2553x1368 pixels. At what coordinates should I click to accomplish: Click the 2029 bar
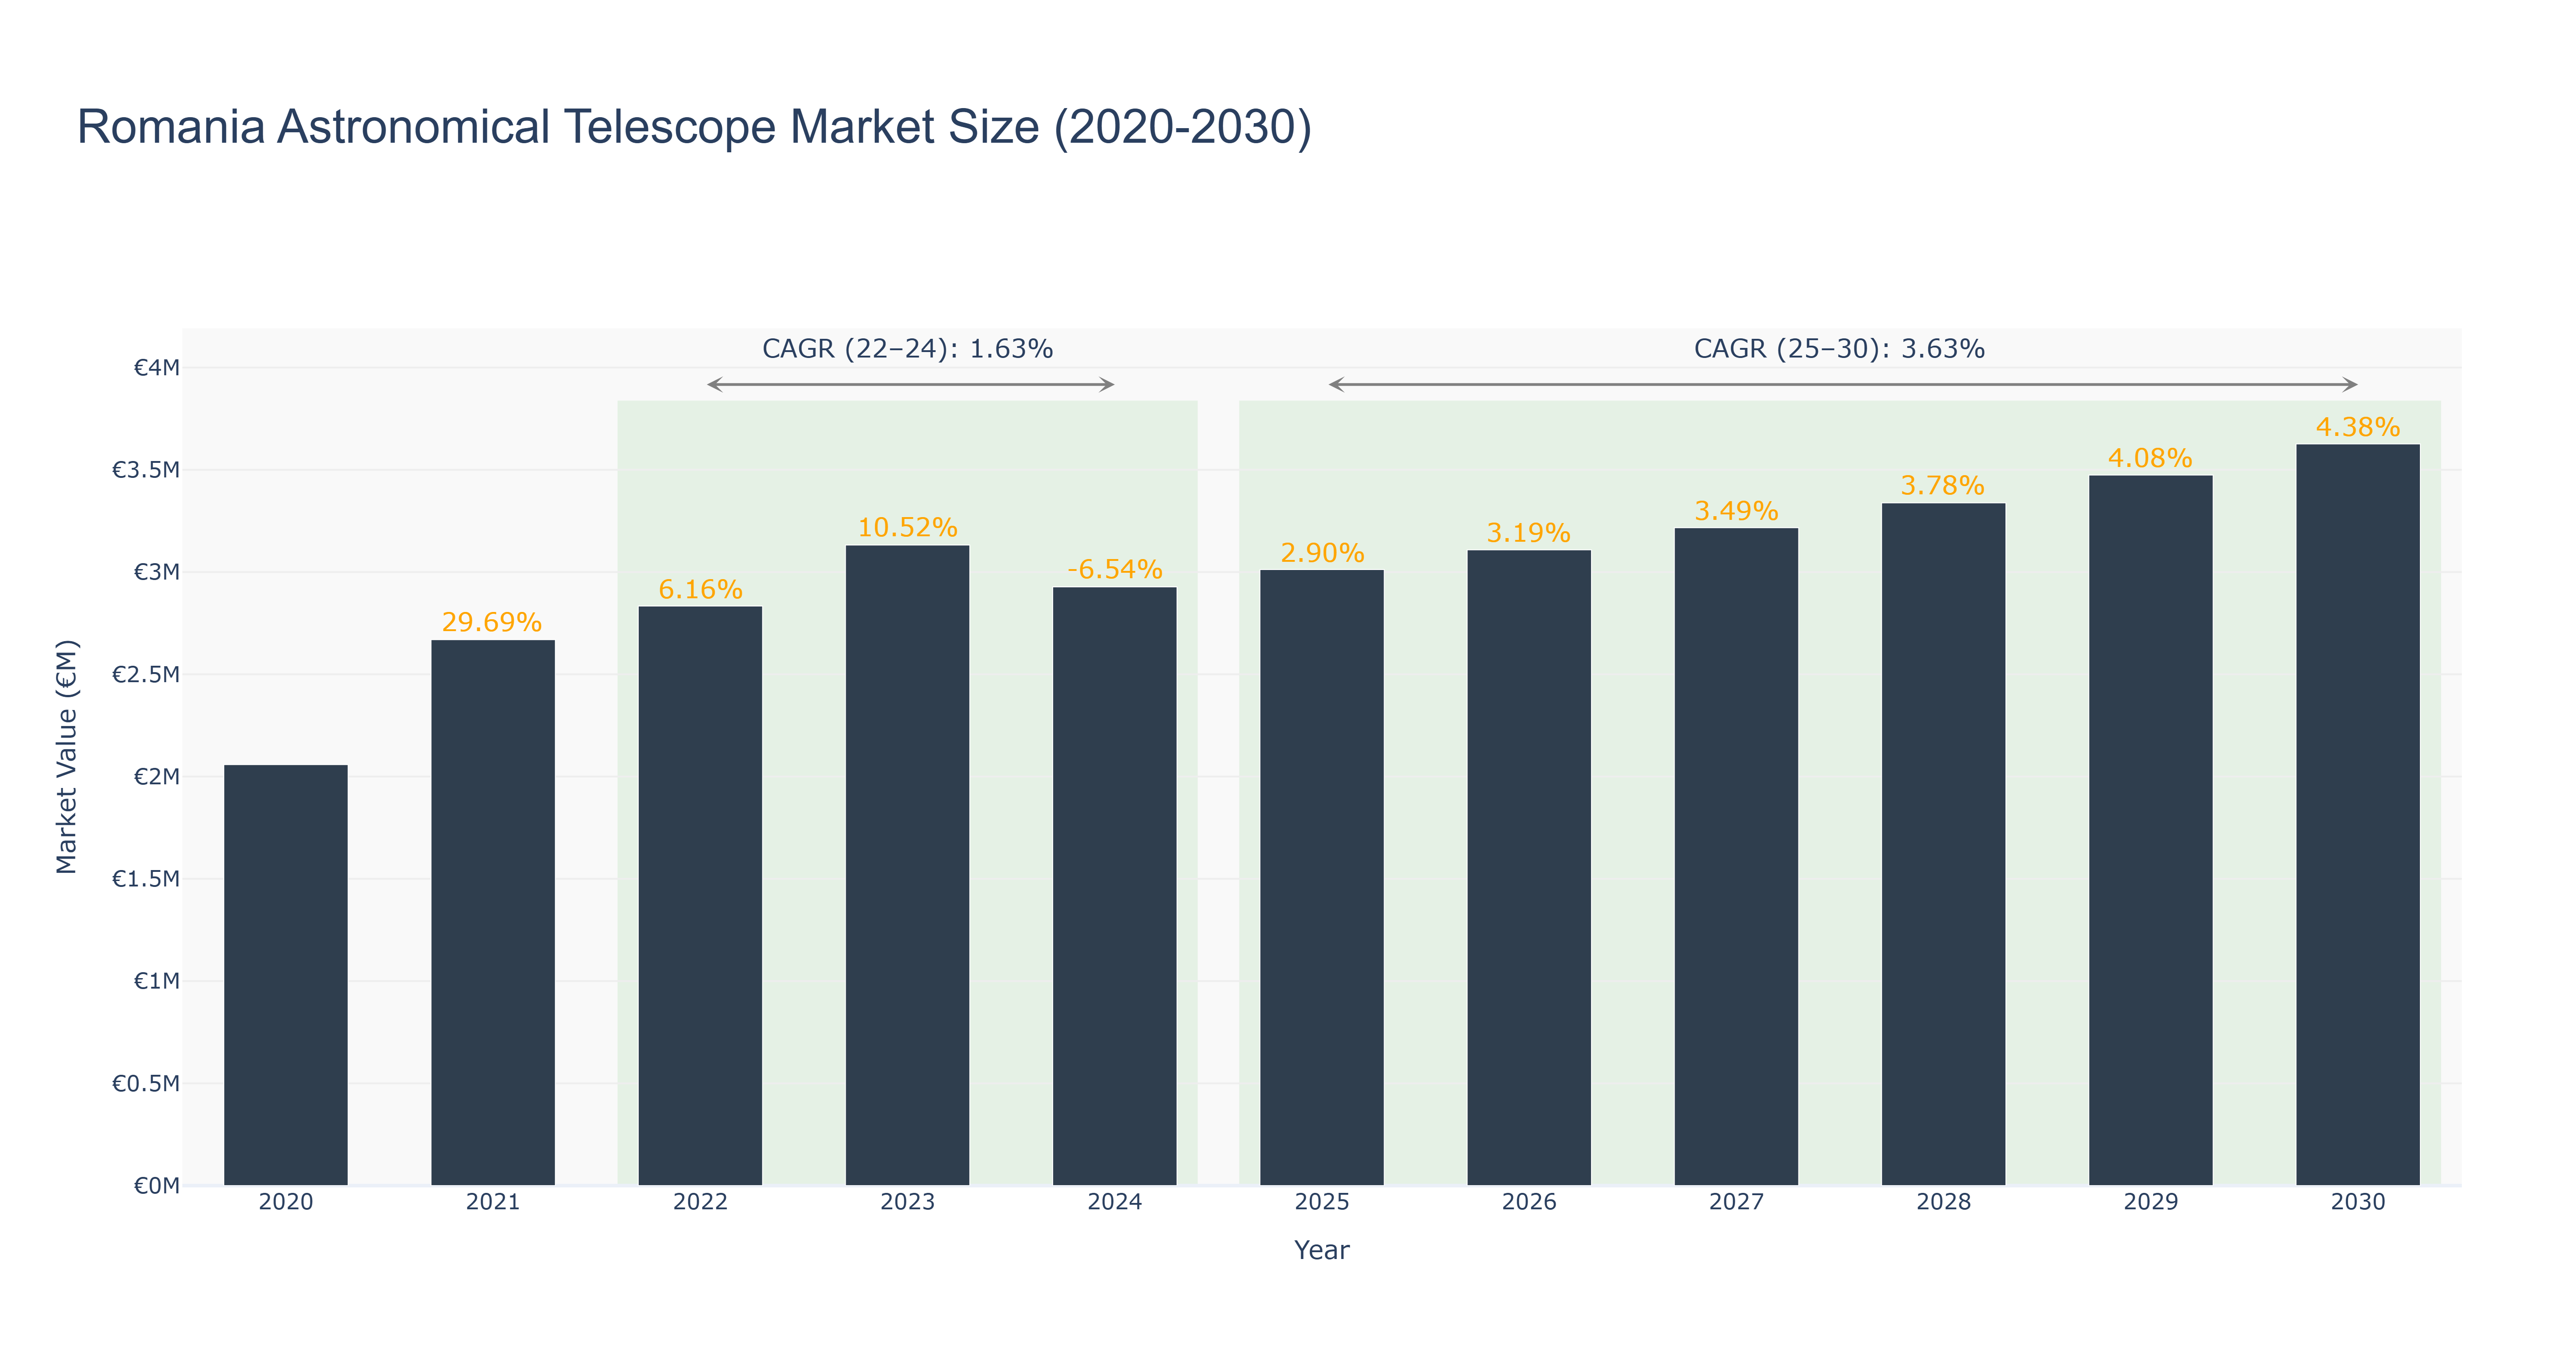[x=2150, y=830]
